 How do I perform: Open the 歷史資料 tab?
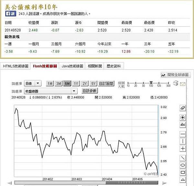click(x=113, y=66)
